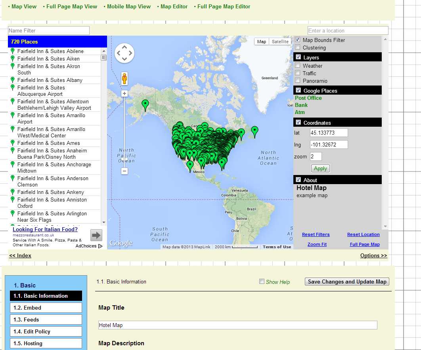The width and height of the screenshot is (421, 350).
Task: Click the pin icon beside Fairfield Ankeny
Action: (12, 192)
